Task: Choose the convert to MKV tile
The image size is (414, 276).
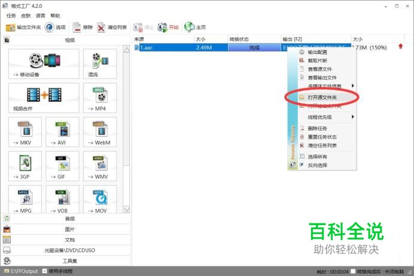Action: [25, 132]
